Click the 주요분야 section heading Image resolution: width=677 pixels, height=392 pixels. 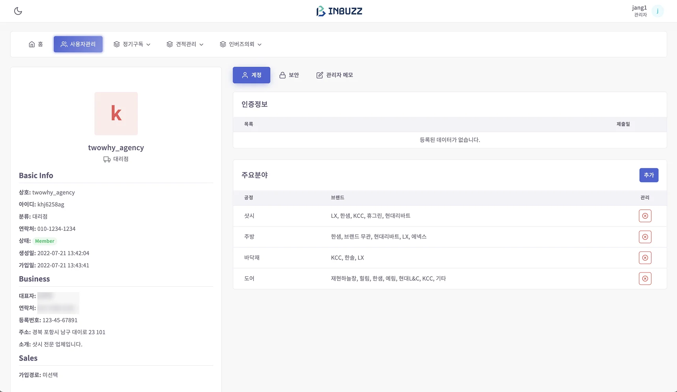pos(255,175)
